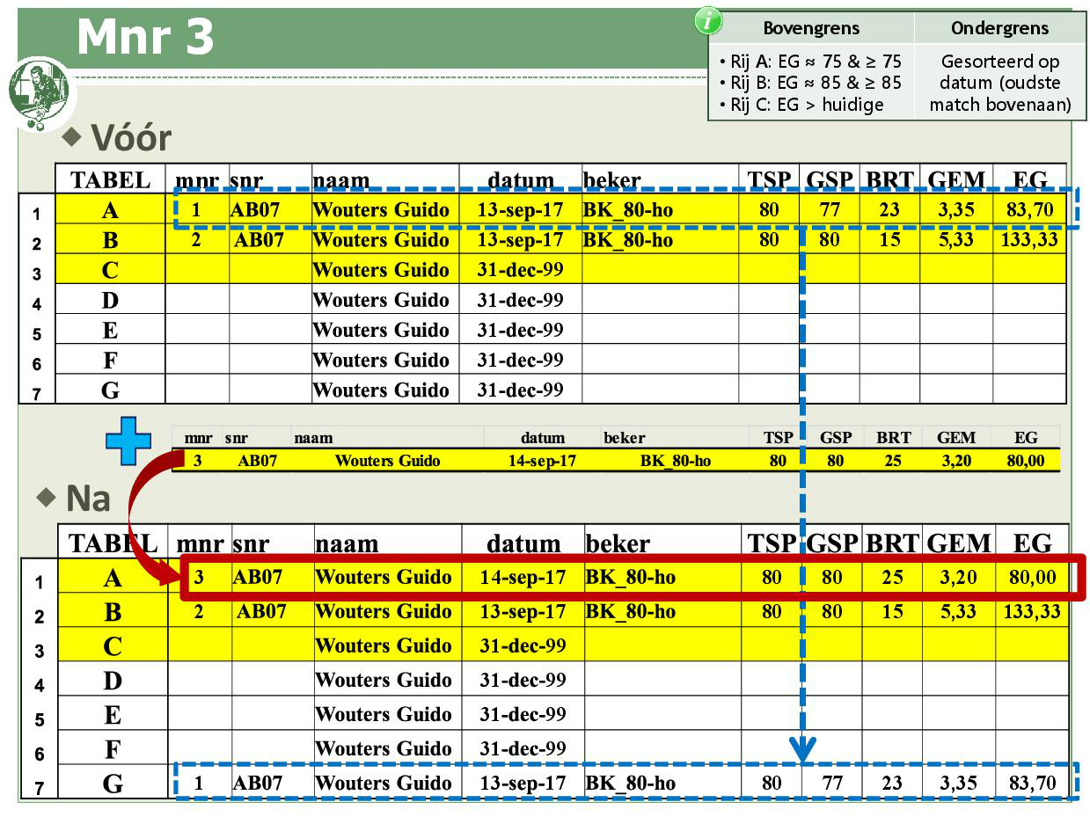The width and height of the screenshot is (1090, 824).
Task: Click the 'Na' section heading
Action: click(x=88, y=499)
